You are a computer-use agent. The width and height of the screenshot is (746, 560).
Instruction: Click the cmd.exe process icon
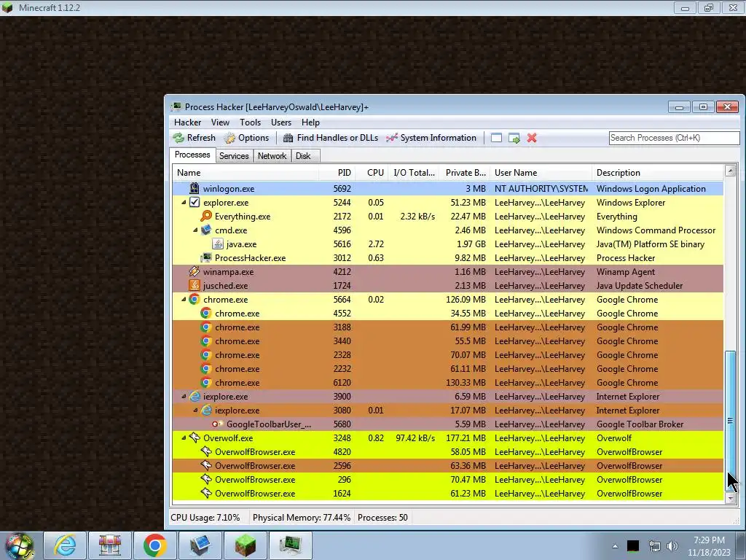(206, 230)
